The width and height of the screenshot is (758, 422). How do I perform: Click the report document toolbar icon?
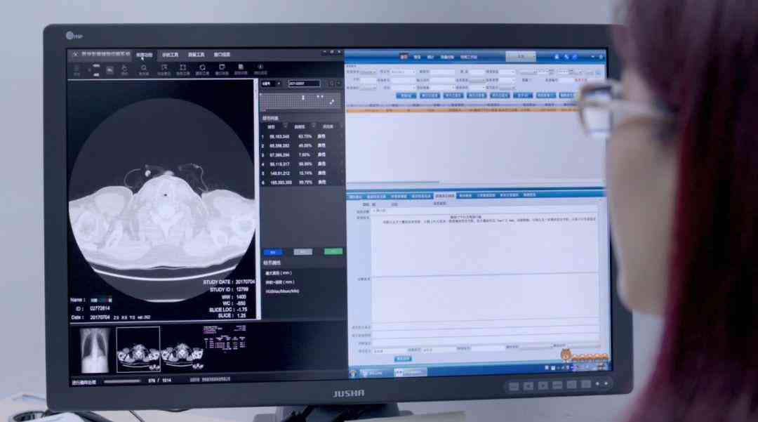[x=241, y=69]
